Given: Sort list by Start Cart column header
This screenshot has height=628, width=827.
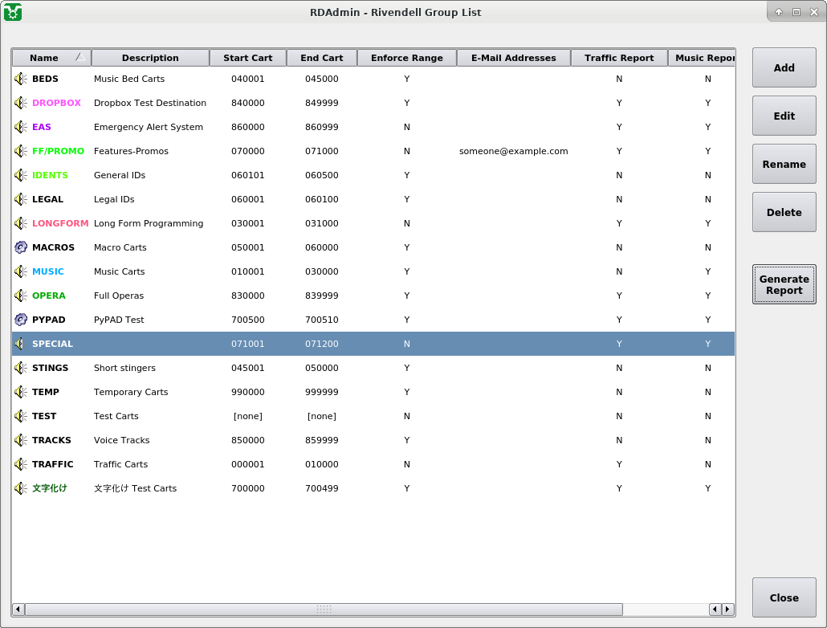Looking at the screenshot, I should click(x=247, y=58).
